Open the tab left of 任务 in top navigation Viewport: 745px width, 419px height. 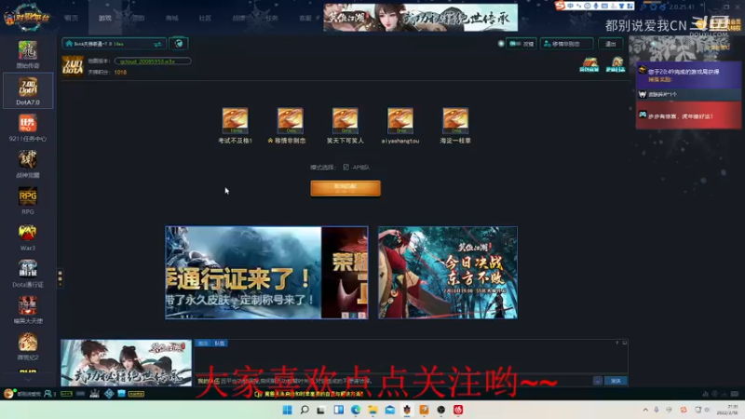[238, 18]
